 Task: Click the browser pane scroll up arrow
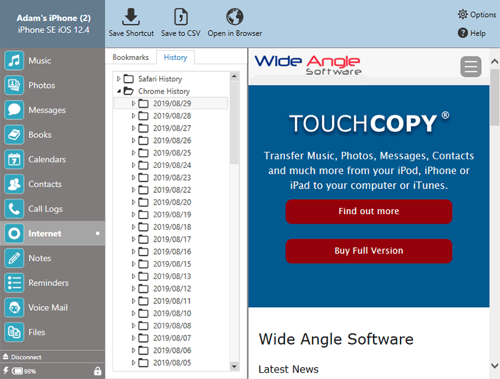tap(494, 61)
